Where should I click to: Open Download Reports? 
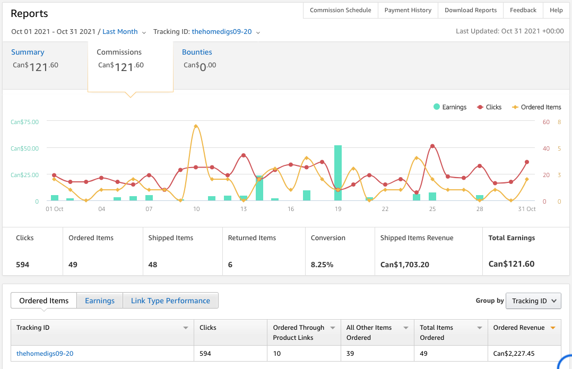[471, 10]
